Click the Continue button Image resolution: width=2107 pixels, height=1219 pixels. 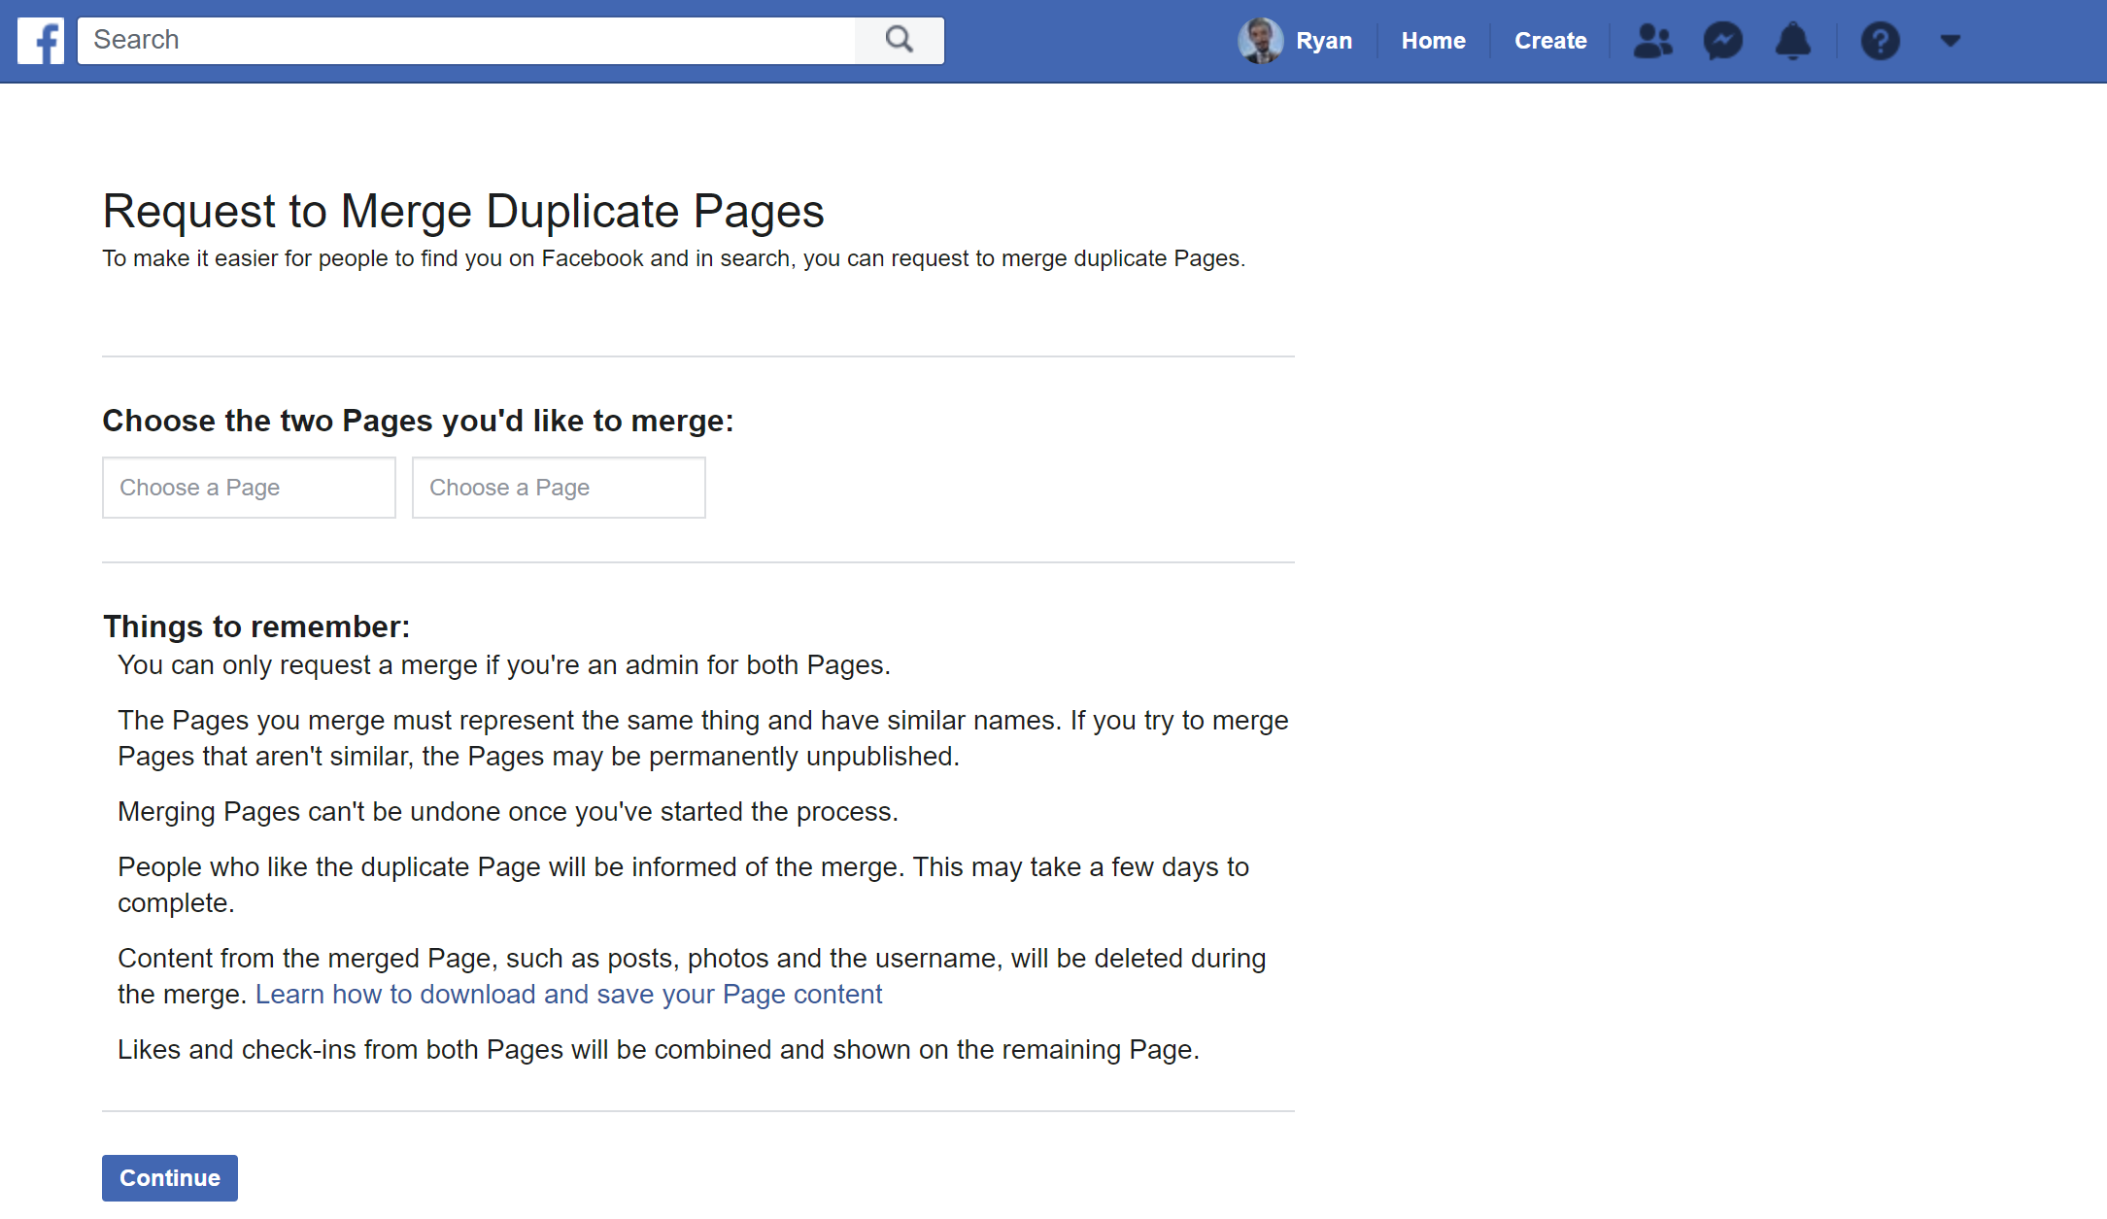[x=170, y=1178]
